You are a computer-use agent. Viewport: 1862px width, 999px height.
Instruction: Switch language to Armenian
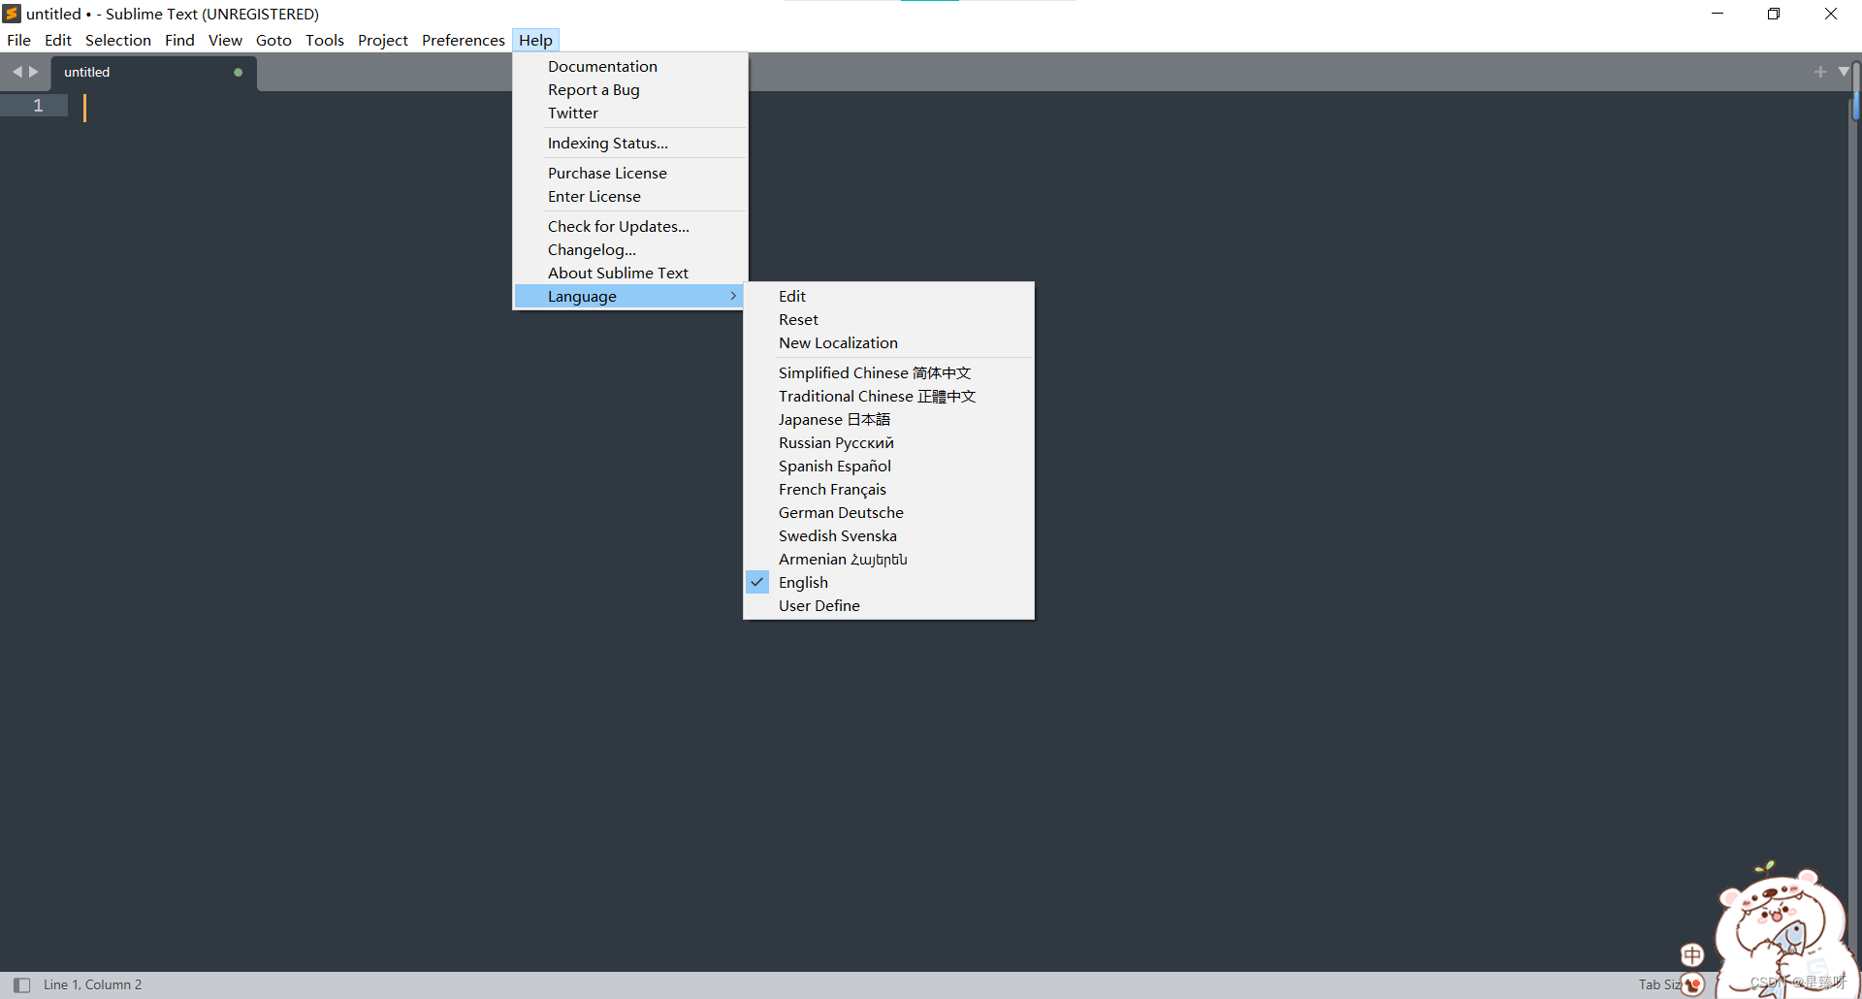click(888, 559)
